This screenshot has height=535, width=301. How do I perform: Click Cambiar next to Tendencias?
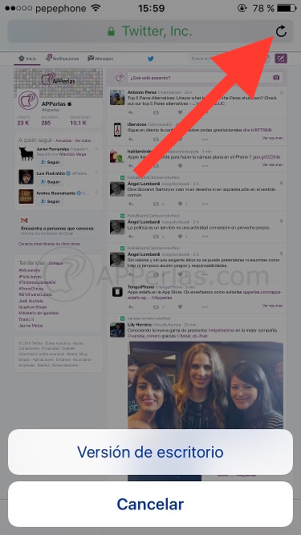(x=55, y=263)
